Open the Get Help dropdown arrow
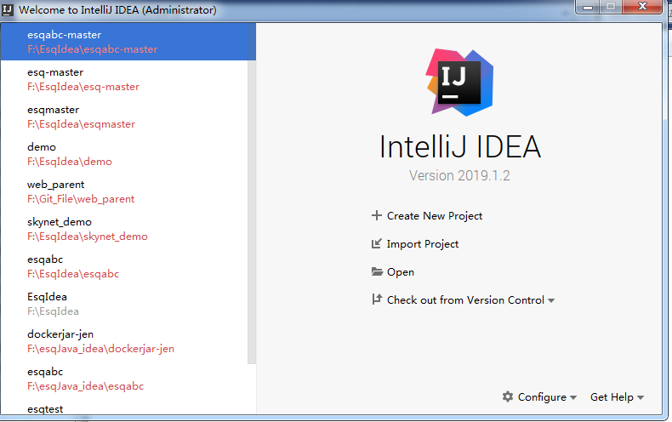The width and height of the screenshot is (672, 422). (641, 397)
